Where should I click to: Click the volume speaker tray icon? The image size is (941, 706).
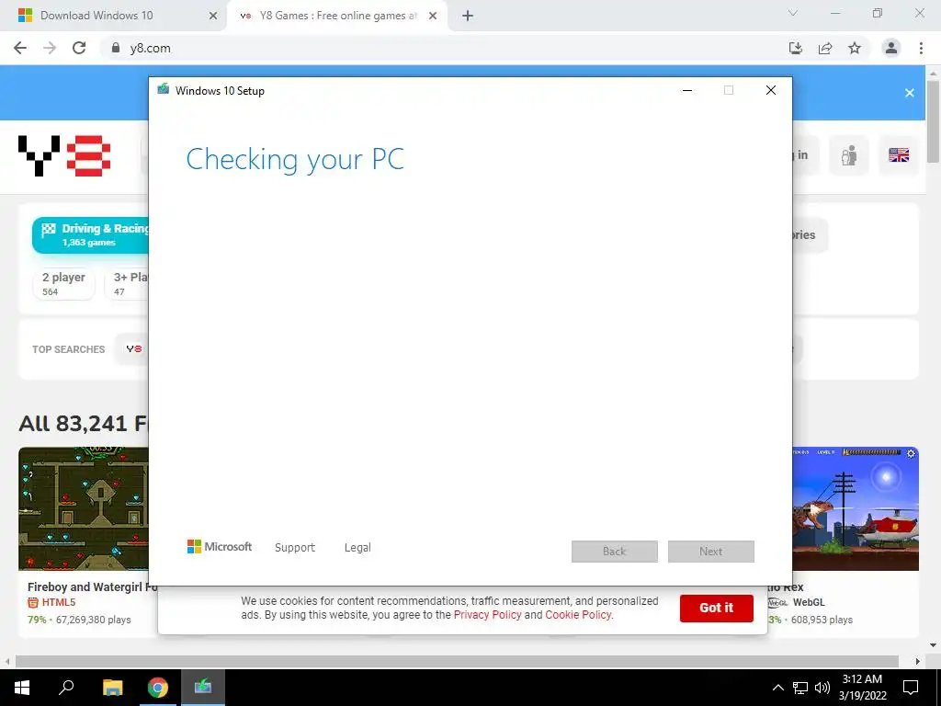click(x=822, y=688)
